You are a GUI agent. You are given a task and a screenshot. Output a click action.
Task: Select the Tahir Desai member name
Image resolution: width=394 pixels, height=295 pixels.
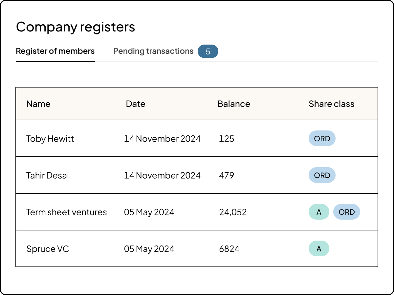coord(48,175)
